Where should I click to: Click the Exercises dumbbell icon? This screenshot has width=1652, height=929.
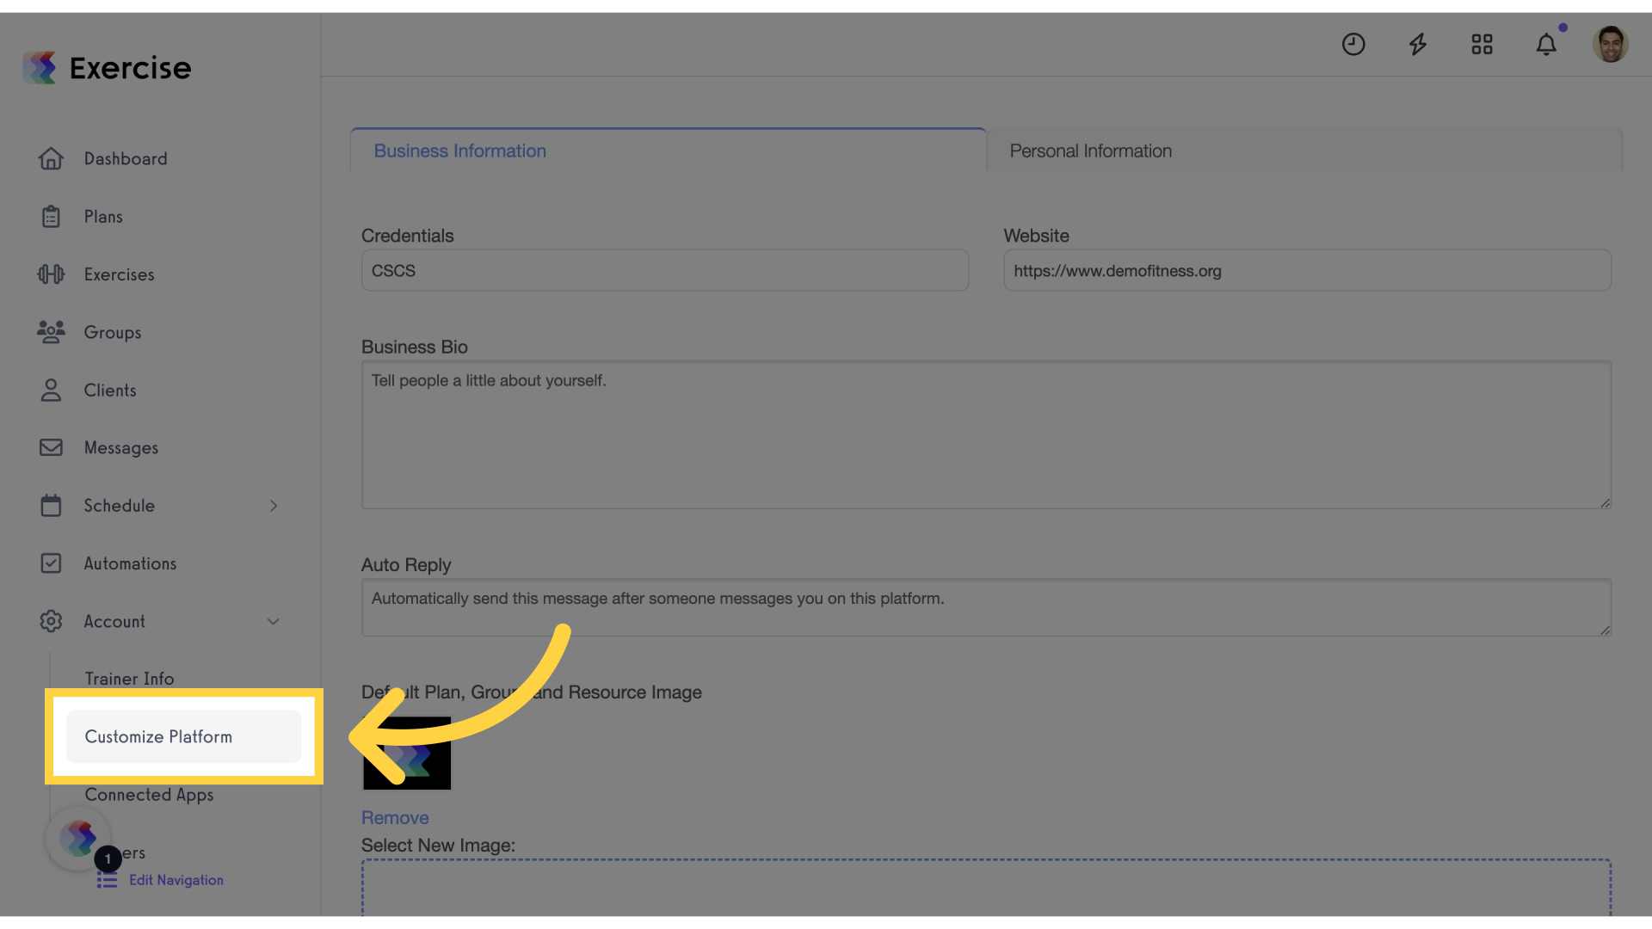51,274
